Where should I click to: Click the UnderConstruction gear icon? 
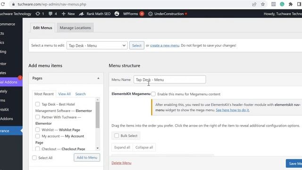tap(151, 14)
